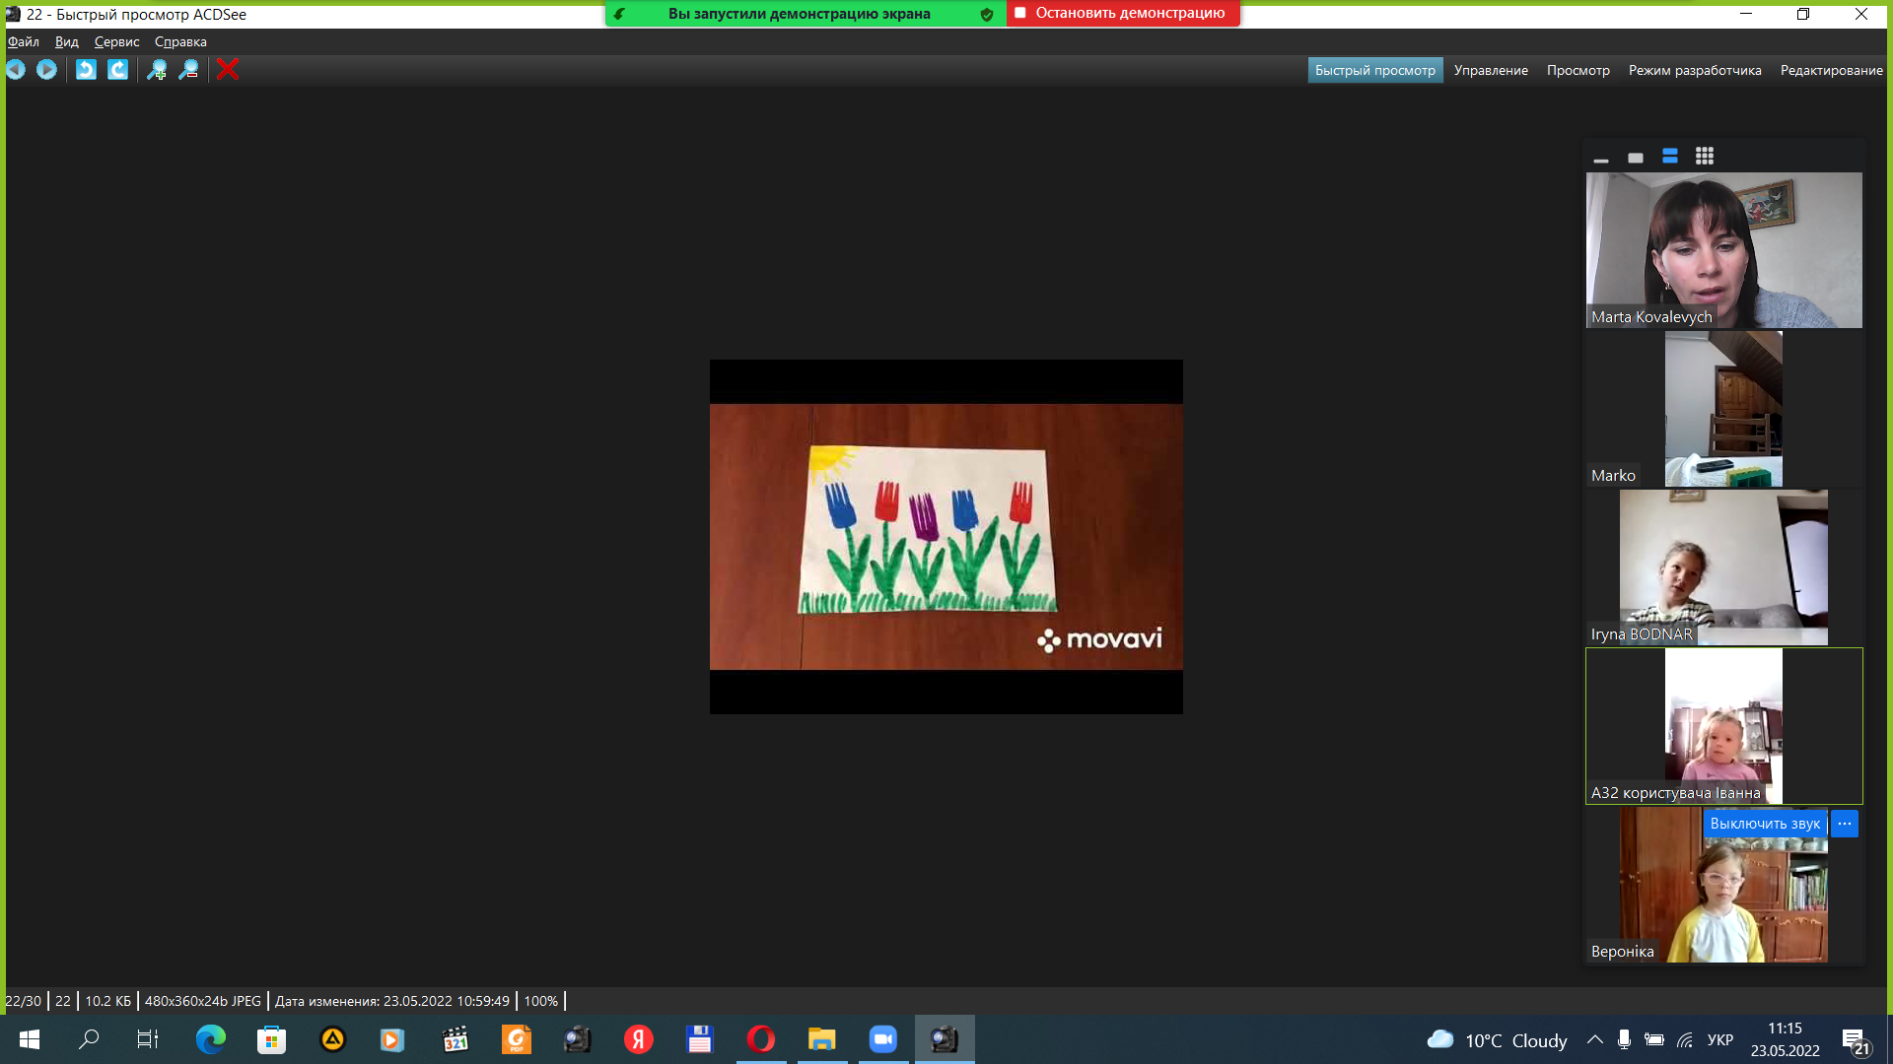The image size is (1893, 1064).
Task: Open the Вид menu
Action: (67, 41)
